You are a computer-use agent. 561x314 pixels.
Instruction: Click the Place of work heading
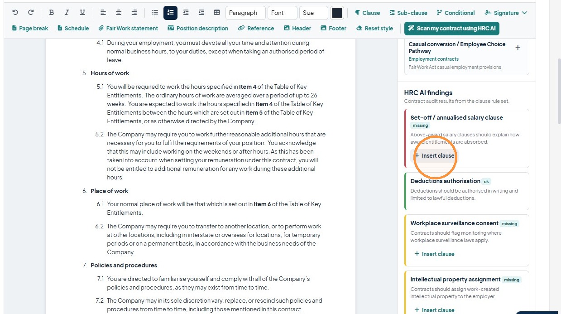point(110,191)
